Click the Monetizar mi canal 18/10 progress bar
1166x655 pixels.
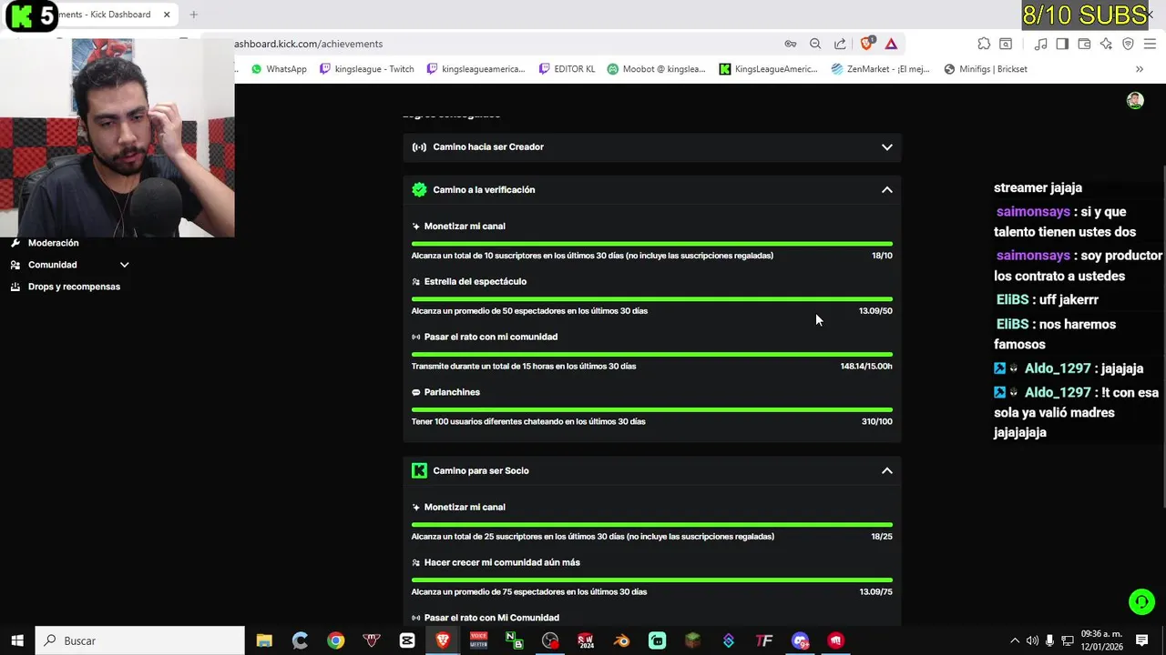[x=652, y=244]
